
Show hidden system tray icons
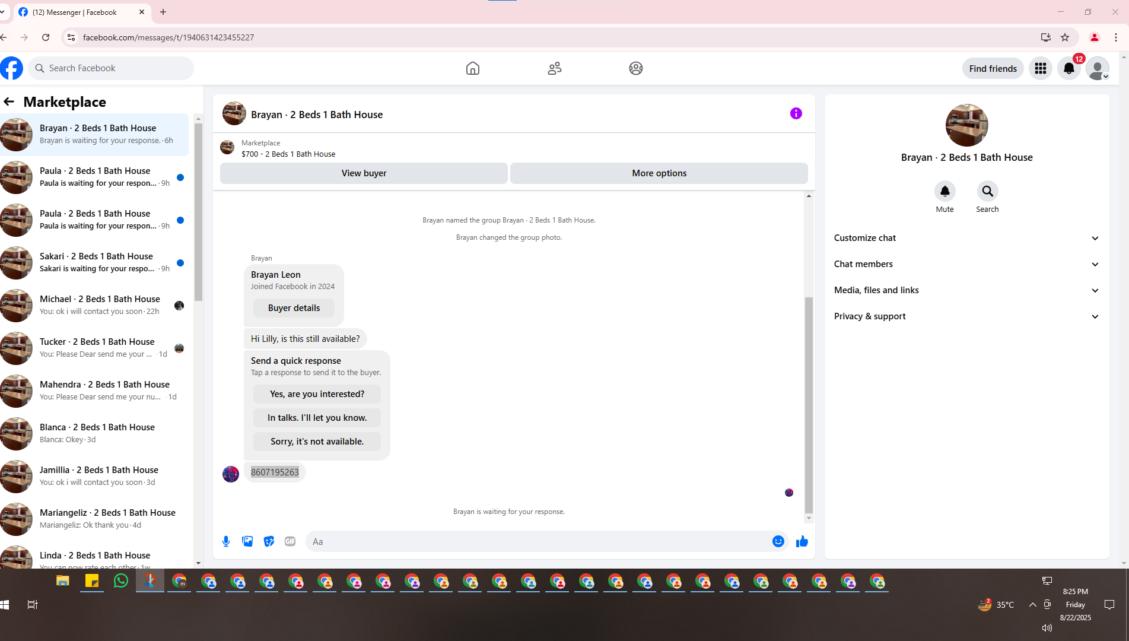point(1032,605)
